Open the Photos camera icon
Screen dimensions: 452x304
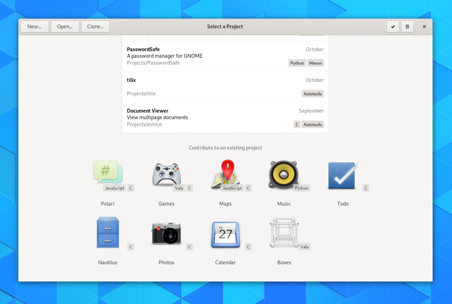point(166,233)
